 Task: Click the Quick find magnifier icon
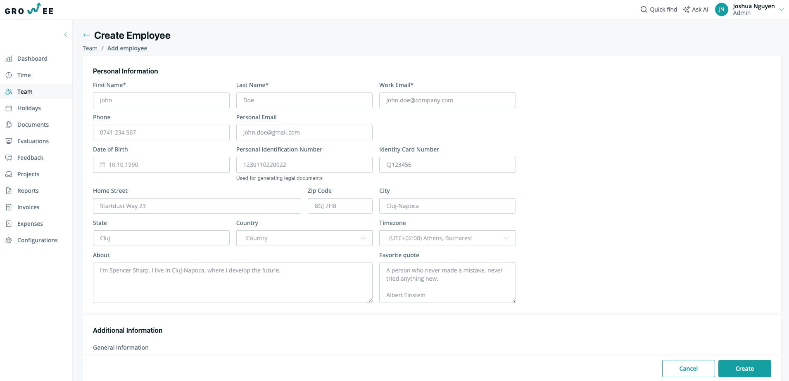tap(644, 9)
